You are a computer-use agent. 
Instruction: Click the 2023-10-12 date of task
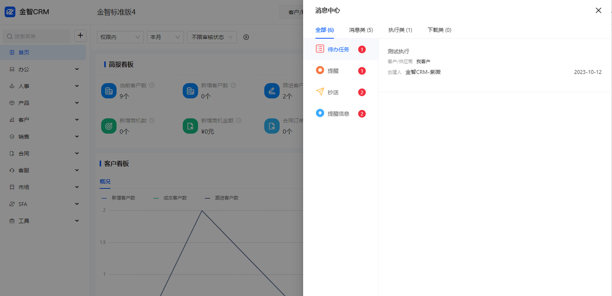pos(588,72)
